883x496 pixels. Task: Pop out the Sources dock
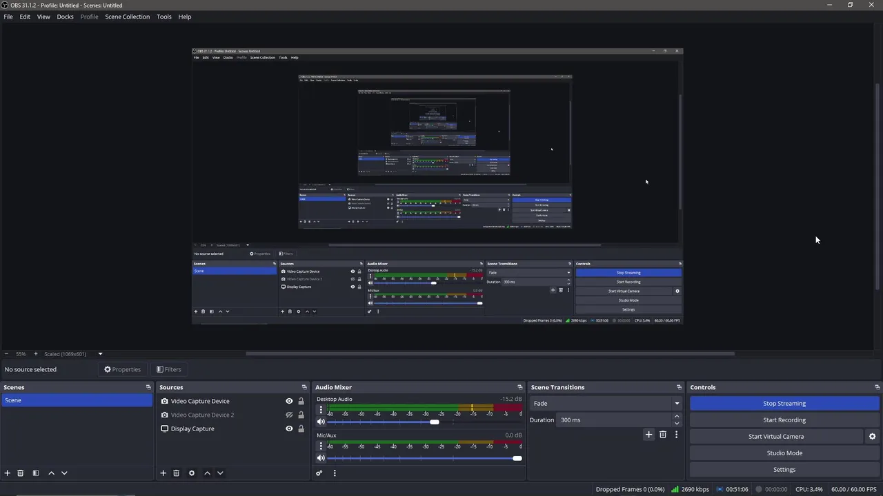click(304, 387)
